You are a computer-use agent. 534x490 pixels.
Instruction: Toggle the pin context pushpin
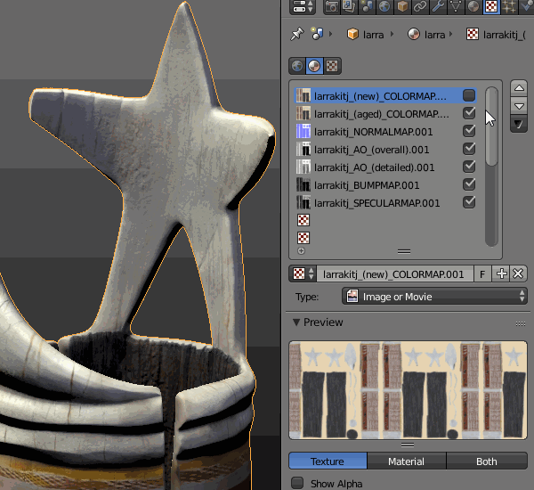coord(296,34)
